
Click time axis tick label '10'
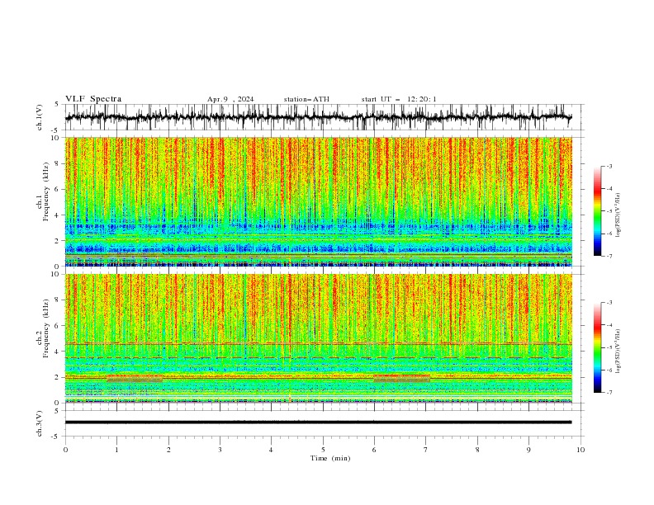581,450
